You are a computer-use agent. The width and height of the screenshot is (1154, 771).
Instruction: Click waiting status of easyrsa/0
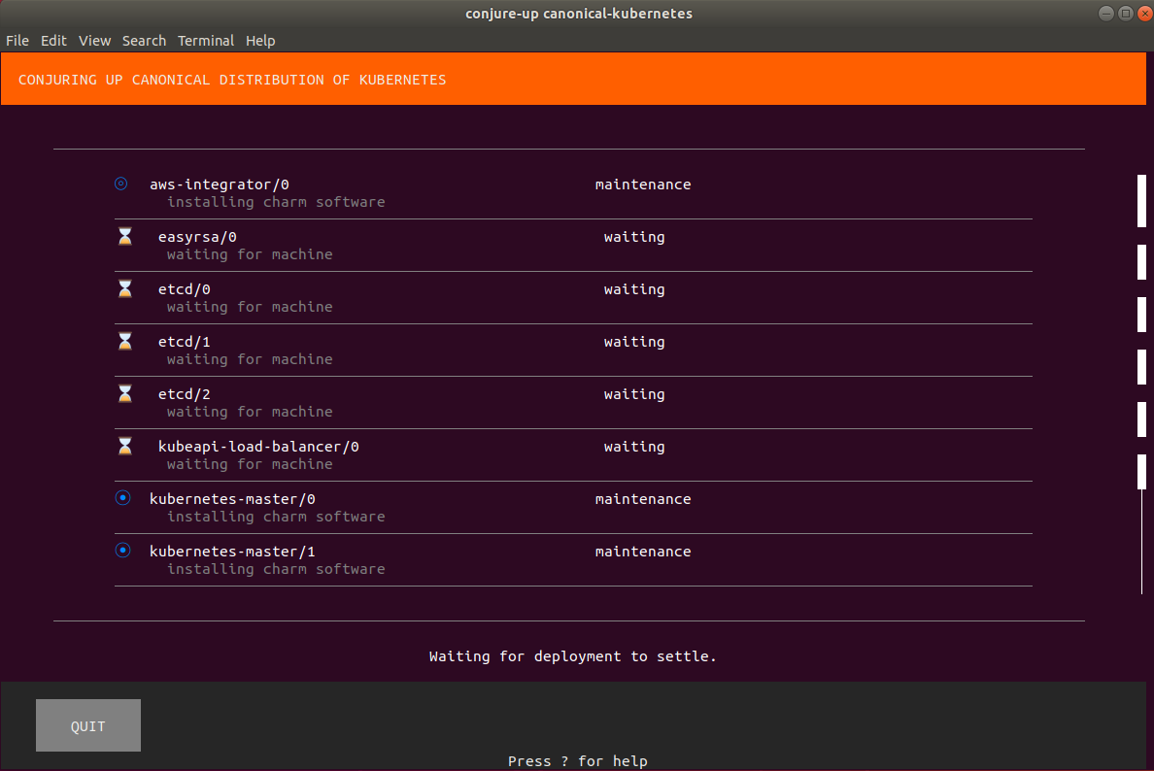tap(634, 237)
